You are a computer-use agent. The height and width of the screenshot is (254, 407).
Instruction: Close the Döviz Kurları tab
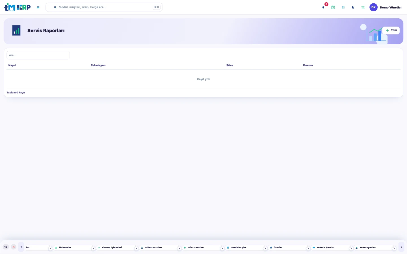pos(222,249)
